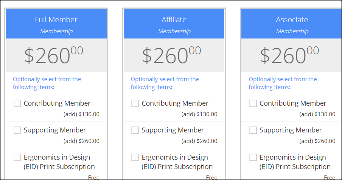Check Contributing Member under Associate
The width and height of the screenshot is (342, 180).
coord(253,103)
